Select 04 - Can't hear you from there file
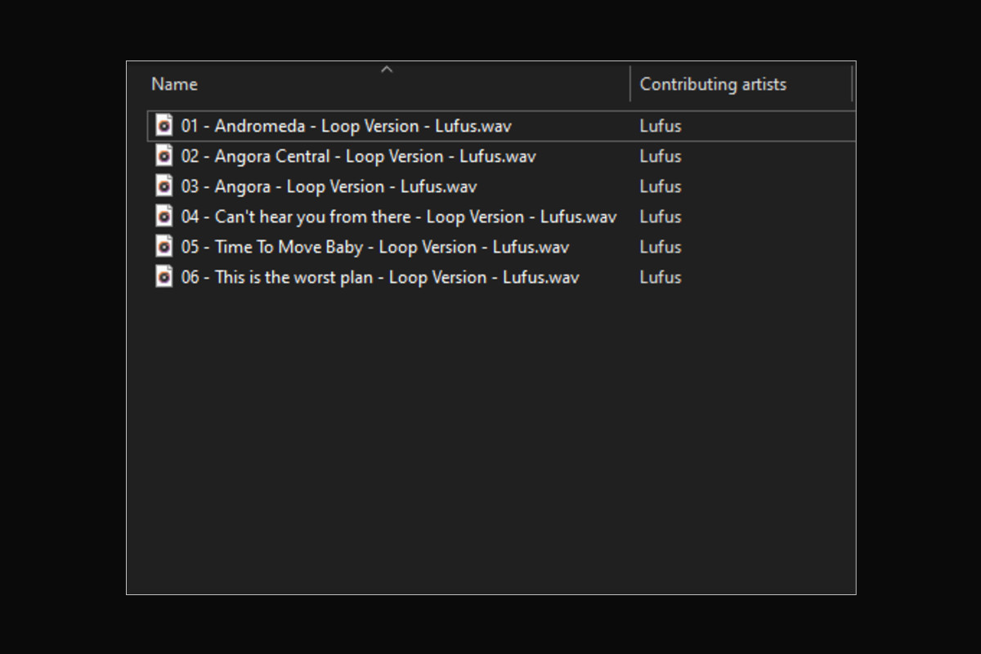The width and height of the screenshot is (981, 654). [x=398, y=217]
